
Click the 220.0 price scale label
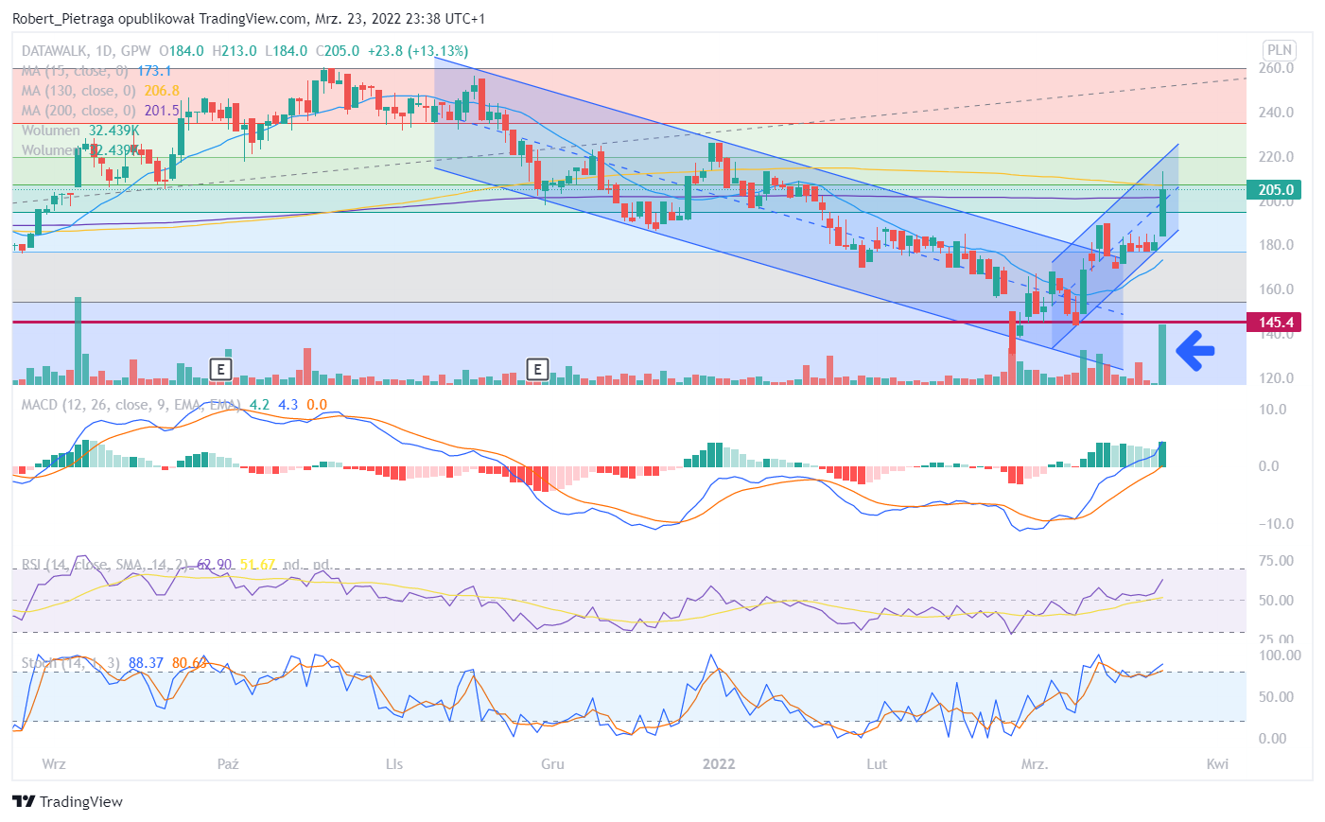click(x=1276, y=157)
